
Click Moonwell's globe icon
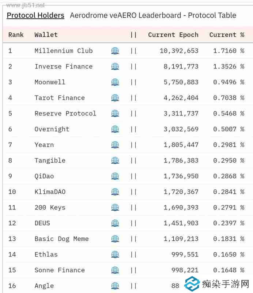[115, 82]
